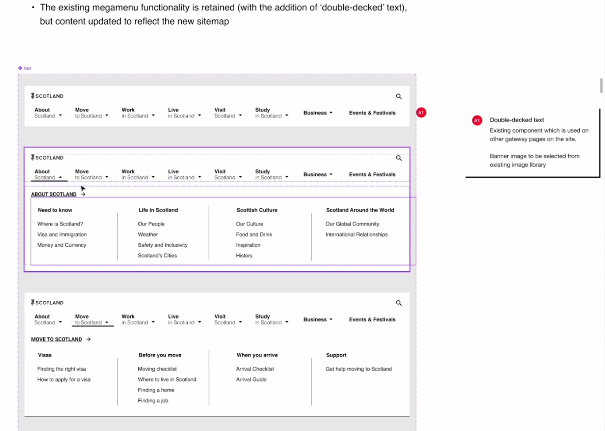Viewport: 605px width, 431px height.
Task: Open the Our People link
Action: point(151,224)
